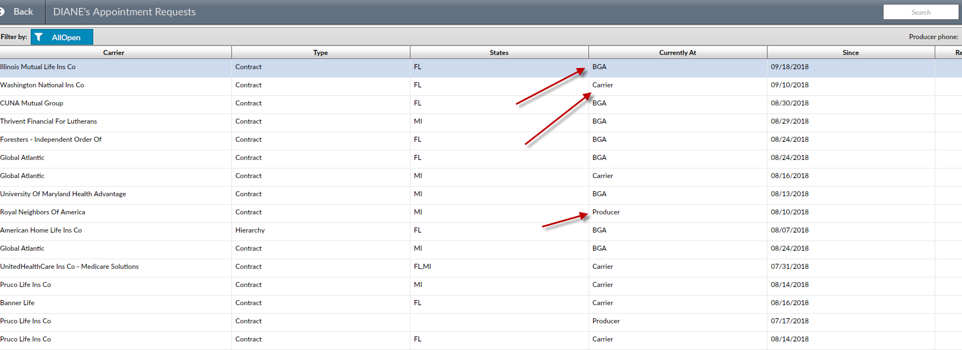Select University Of Maryland Health Advantage row

tap(481, 195)
